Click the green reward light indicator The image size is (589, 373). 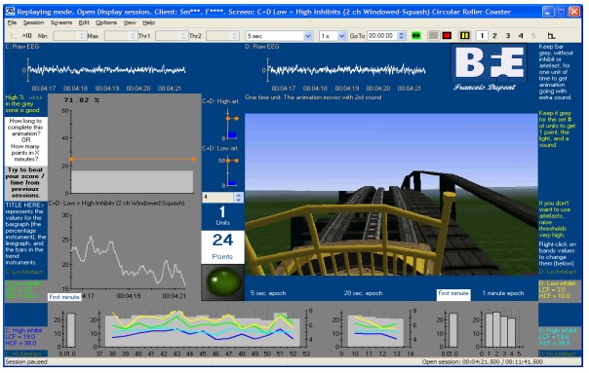[x=223, y=281]
